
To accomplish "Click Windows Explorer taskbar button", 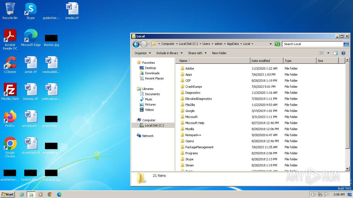I will point(31,194).
